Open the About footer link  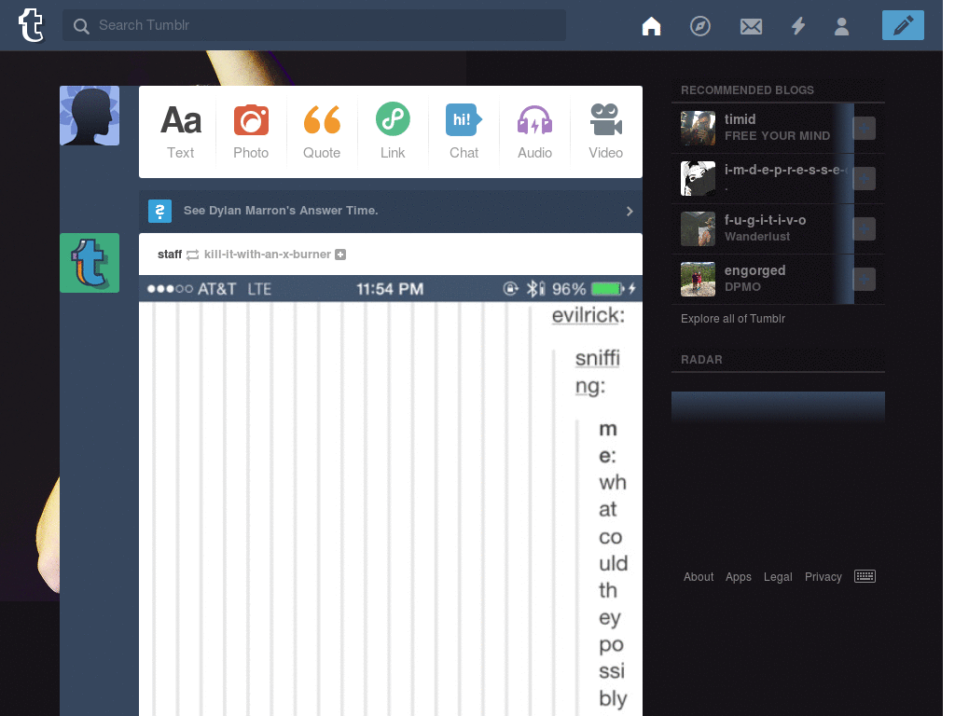(698, 576)
